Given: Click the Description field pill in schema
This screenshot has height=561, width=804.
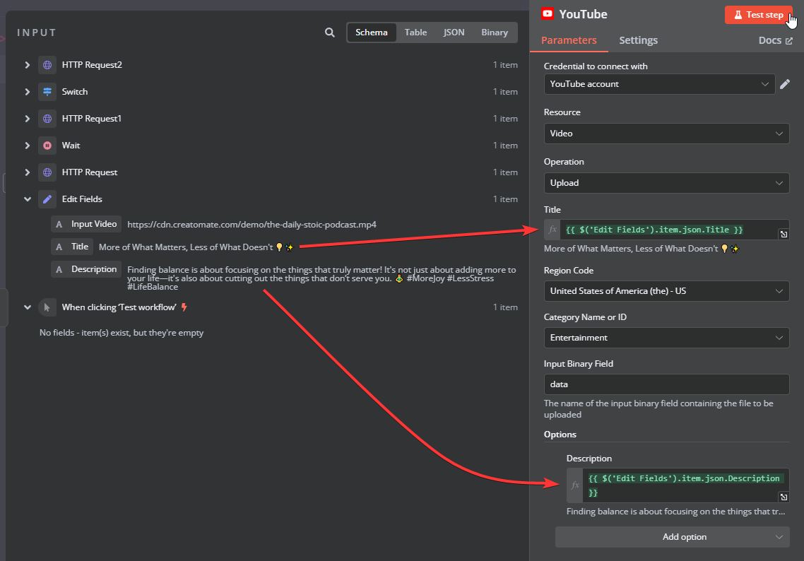Looking at the screenshot, I should [86, 269].
